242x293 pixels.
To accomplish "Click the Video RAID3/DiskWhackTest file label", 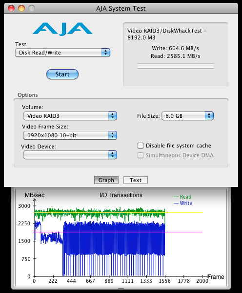I will pos(167,34).
